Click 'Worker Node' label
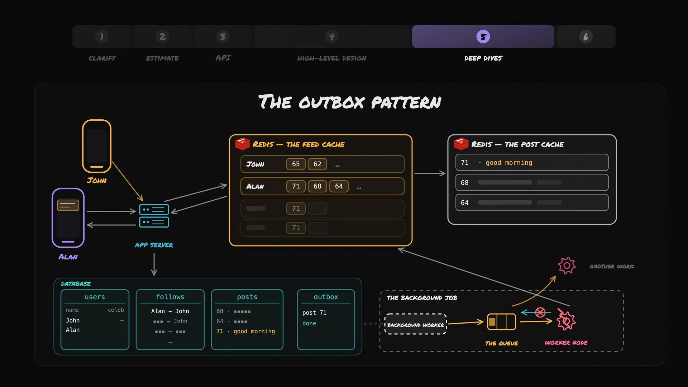Image resolution: width=688 pixels, height=387 pixels. [x=566, y=343]
